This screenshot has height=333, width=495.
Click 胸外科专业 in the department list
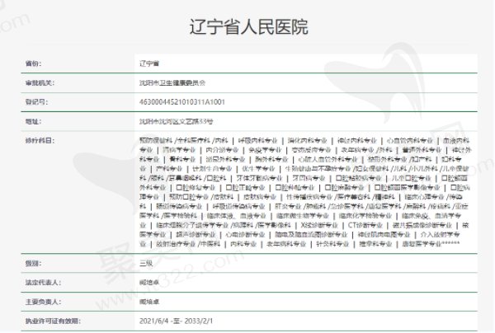(271, 160)
